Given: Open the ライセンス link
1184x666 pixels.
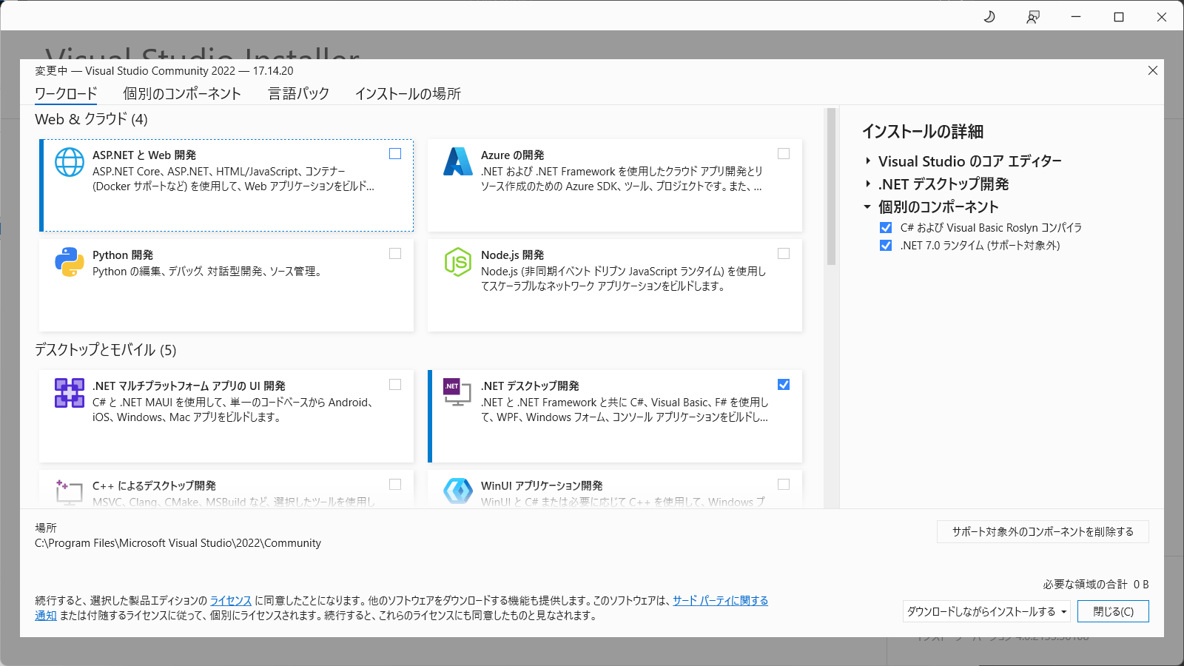Looking at the screenshot, I should (x=231, y=601).
